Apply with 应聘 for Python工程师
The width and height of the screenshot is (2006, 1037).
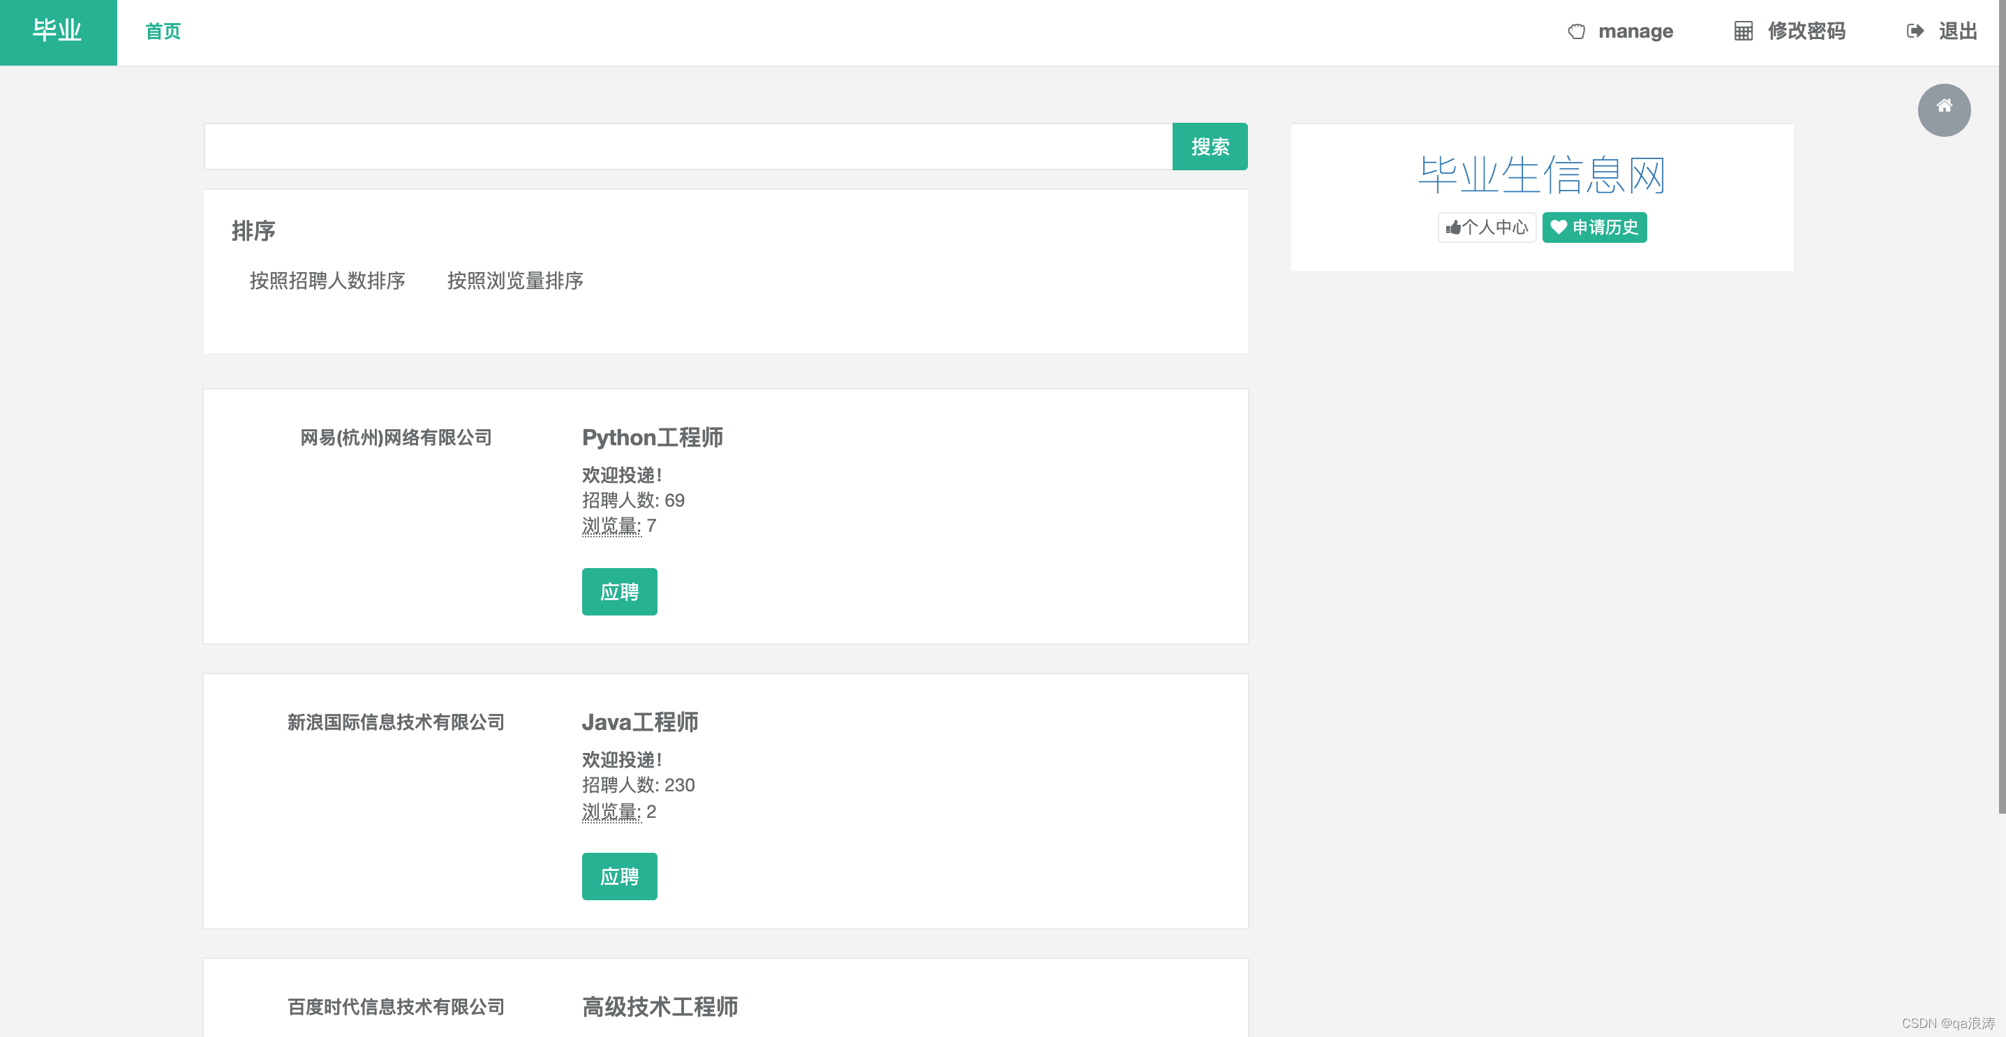(x=619, y=592)
